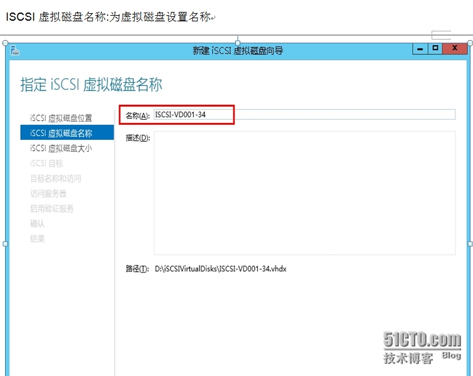The height and width of the screenshot is (376, 473).
Task: Click the 目标名称和访问 step
Action: tap(55, 178)
